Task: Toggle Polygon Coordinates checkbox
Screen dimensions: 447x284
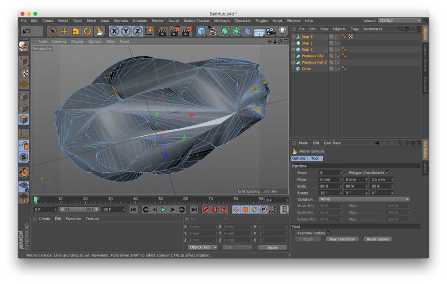Action: (x=388, y=172)
